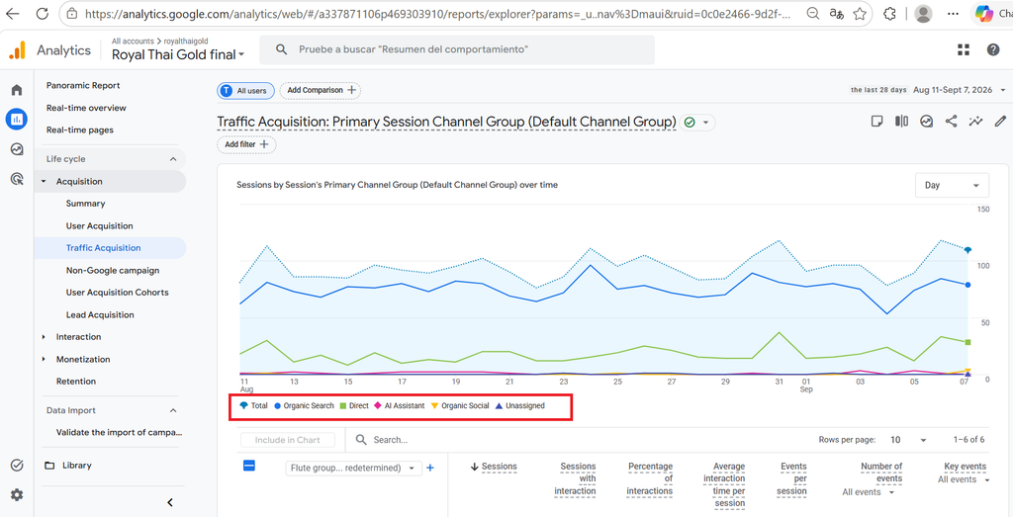Toggle Organic Search series in legend
Viewport: 1013px width, 517px height.
[305, 406]
